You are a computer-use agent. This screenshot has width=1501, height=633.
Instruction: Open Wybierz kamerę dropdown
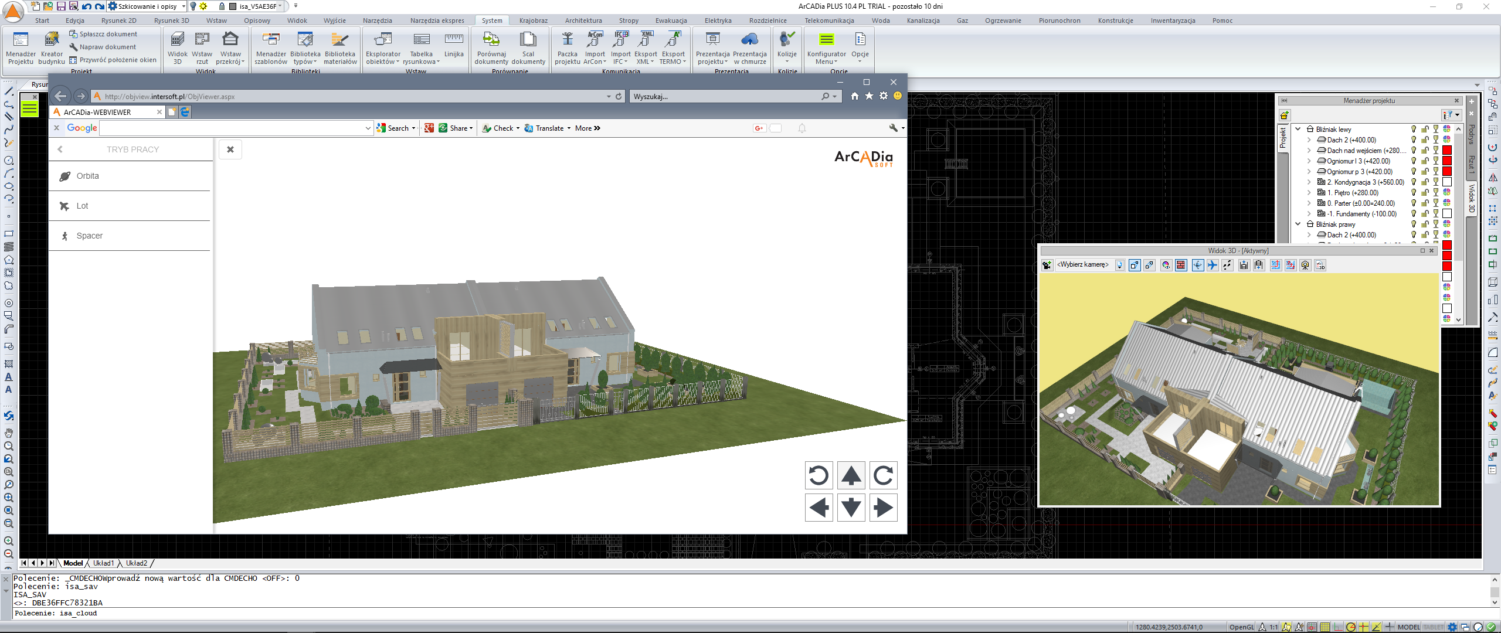1119,265
